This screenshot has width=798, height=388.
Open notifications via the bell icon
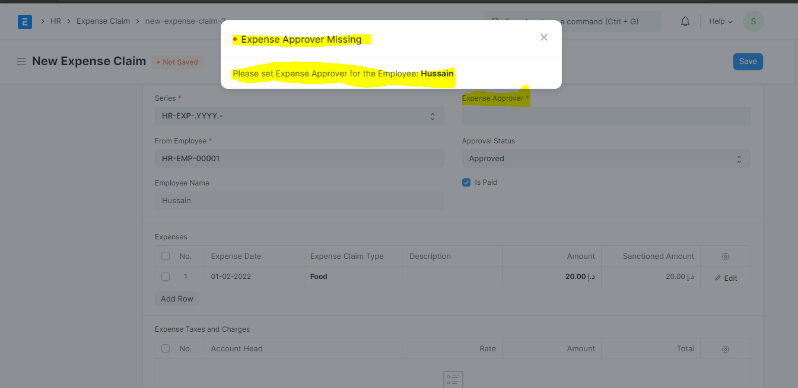pyautogui.click(x=685, y=21)
